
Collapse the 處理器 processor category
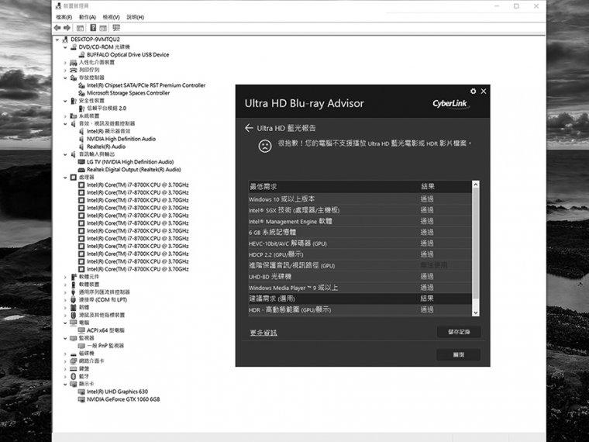pos(66,178)
